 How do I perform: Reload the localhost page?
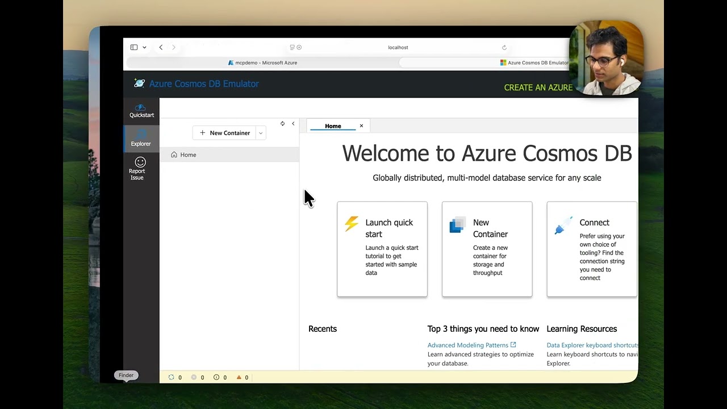tap(504, 48)
